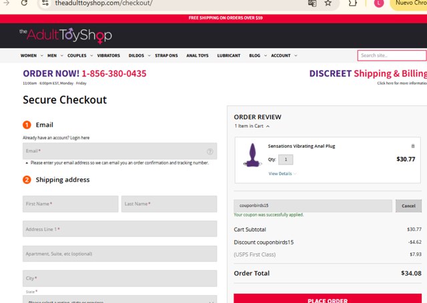Cancel the applied coupon
This screenshot has height=303, width=427.
(x=408, y=206)
